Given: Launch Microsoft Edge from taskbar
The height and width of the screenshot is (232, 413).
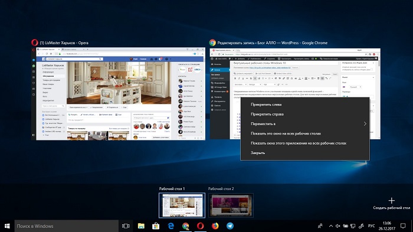Looking at the screenshot, I should 171,226.
